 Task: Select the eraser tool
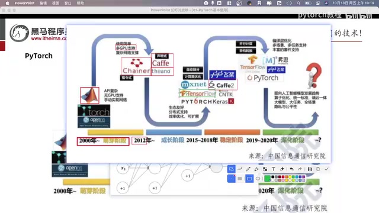(x=282, y=169)
